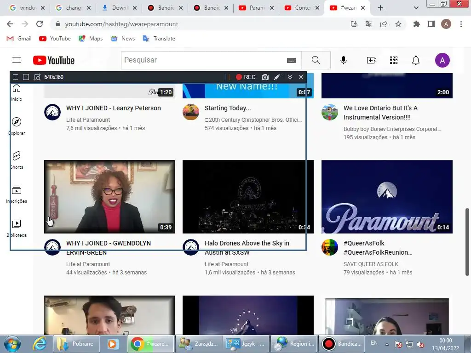The width and height of the screenshot is (471, 353).
Task: Click Bandicam find window icon
Action: tap(37, 77)
